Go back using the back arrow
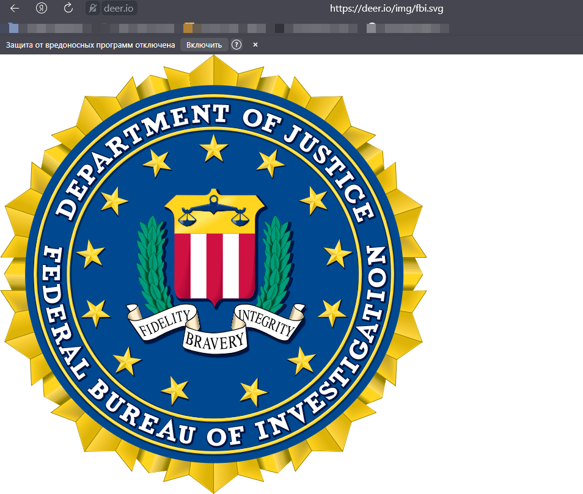 tap(15, 8)
